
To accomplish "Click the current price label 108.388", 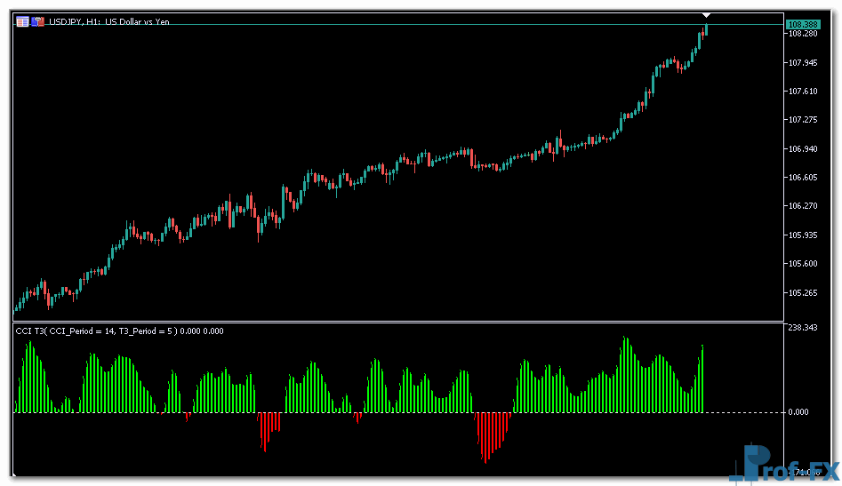I will tap(803, 23).
